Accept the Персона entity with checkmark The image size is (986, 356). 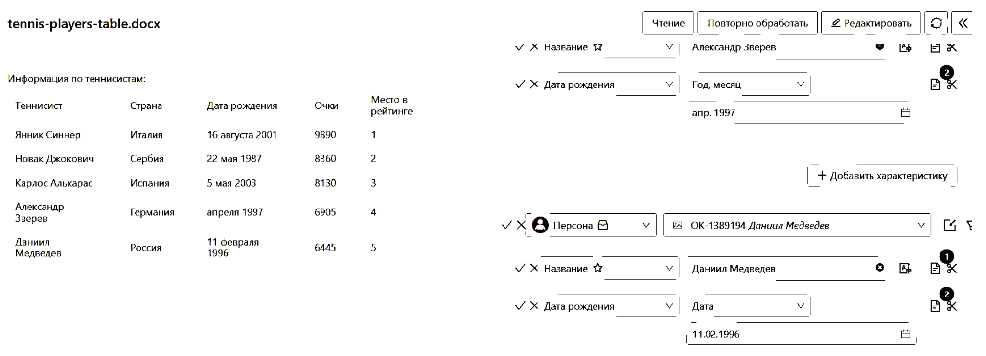click(506, 225)
